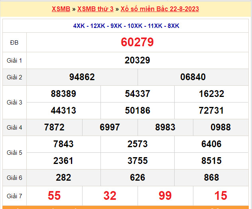
Task: Click the Giải 3 label
Action: point(14,103)
